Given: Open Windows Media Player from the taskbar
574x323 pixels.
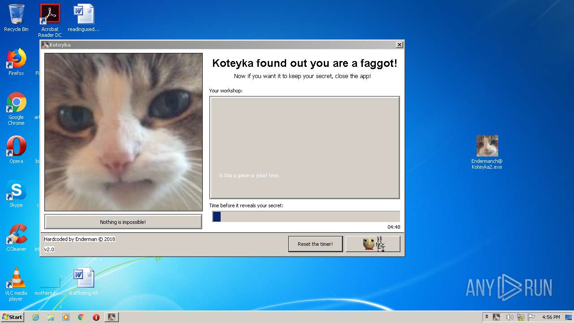Looking at the screenshot, I should (66, 317).
